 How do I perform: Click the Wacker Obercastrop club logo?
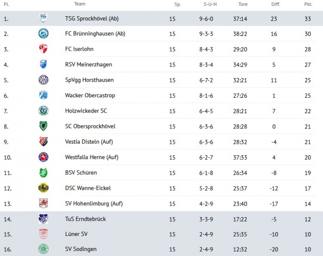[x=43, y=95]
